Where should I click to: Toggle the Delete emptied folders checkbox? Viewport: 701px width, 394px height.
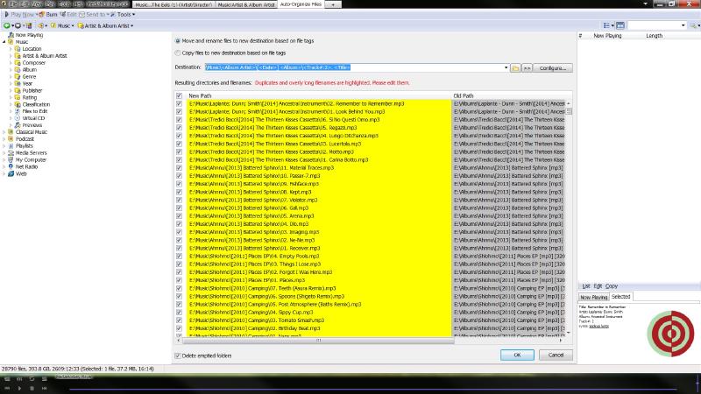pyautogui.click(x=178, y=355)
